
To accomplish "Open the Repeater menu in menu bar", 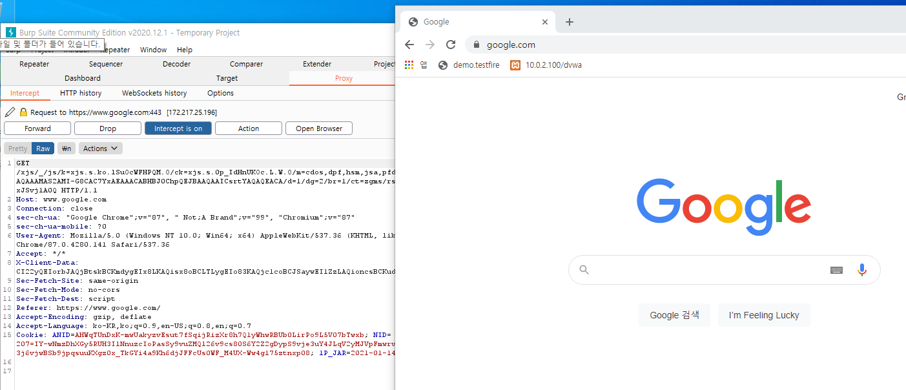I will (x=117, y=50).
